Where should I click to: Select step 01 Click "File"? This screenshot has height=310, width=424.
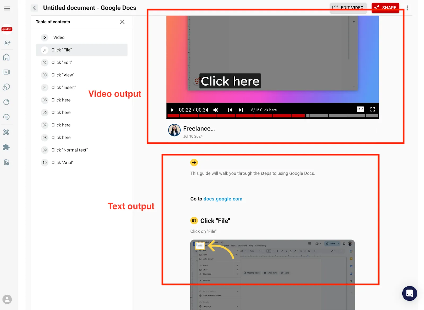[x=82, y=50]
